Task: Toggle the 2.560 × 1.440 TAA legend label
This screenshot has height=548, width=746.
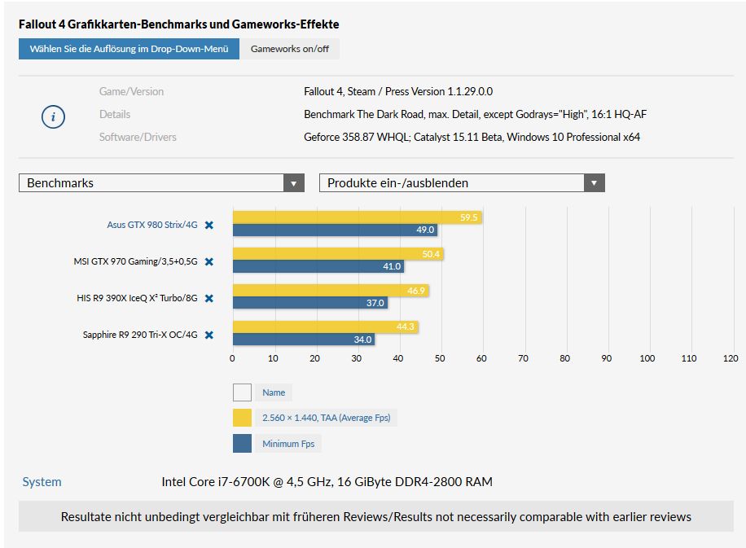Action: (326, 418)
